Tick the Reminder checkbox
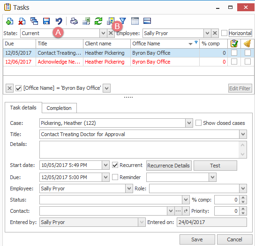The image size is (255, 246). coord(115,177)
